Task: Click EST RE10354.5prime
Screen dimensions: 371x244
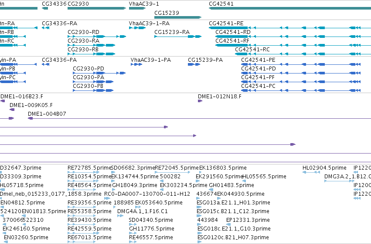Action: (89, 177)
